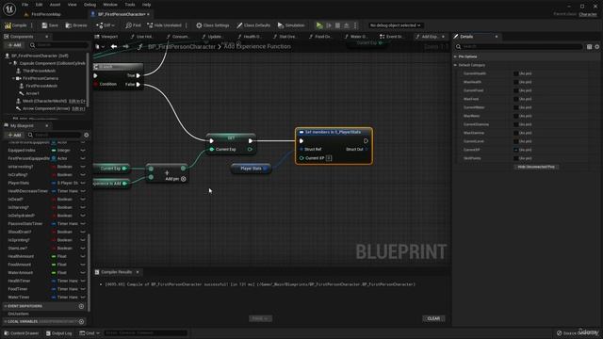Toggle Hide Unrelated nodes
Viewport: 603px width, 339px height.
164,25
